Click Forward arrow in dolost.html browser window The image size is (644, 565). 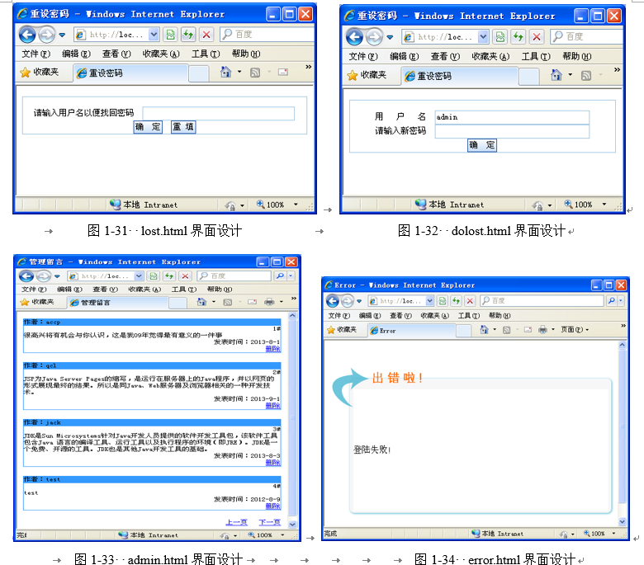coord(374,37)
